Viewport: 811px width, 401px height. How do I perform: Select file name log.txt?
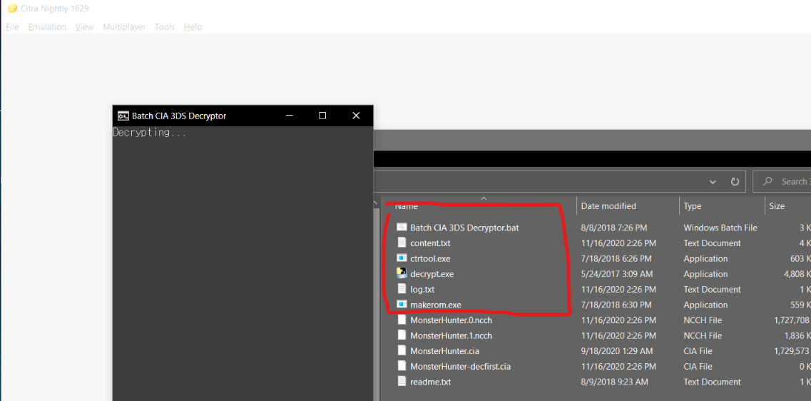tap(422, 289)
